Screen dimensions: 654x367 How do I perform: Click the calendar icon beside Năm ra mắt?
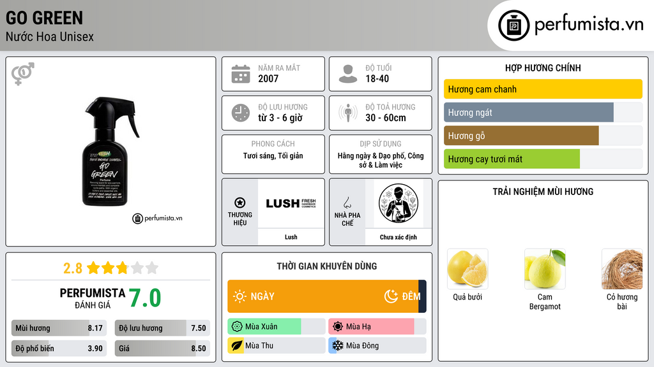pos(241,74)
